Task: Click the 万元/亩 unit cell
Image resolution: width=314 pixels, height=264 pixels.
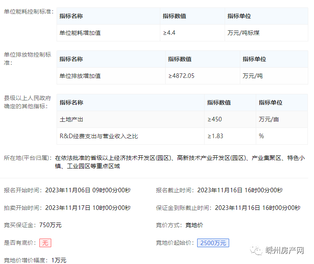Action: tap(269, 119)
